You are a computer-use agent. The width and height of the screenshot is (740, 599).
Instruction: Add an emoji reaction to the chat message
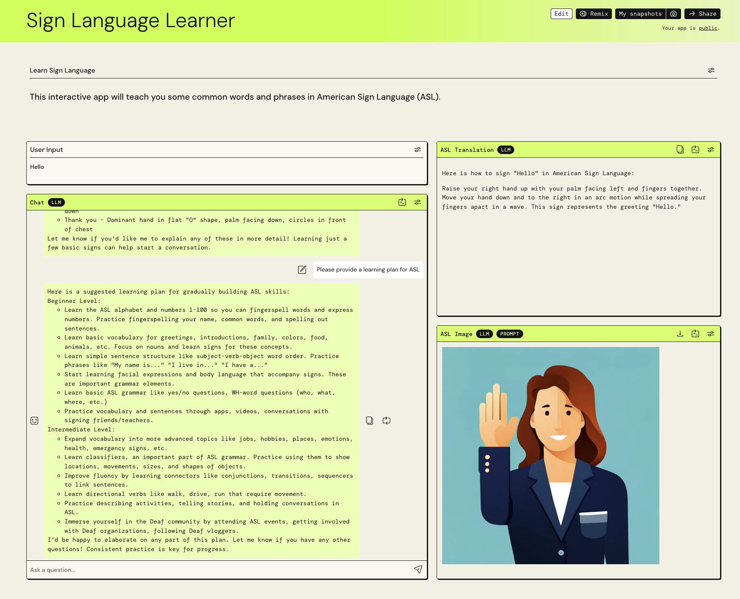(34, 420)
